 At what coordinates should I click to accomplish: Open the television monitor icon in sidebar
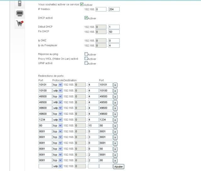(x=19, y=14)
